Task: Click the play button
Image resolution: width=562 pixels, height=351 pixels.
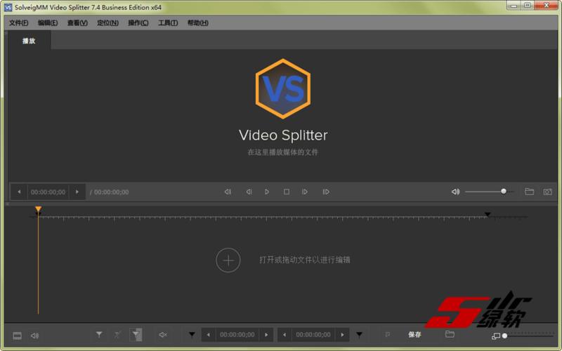Action: point(267,192)
